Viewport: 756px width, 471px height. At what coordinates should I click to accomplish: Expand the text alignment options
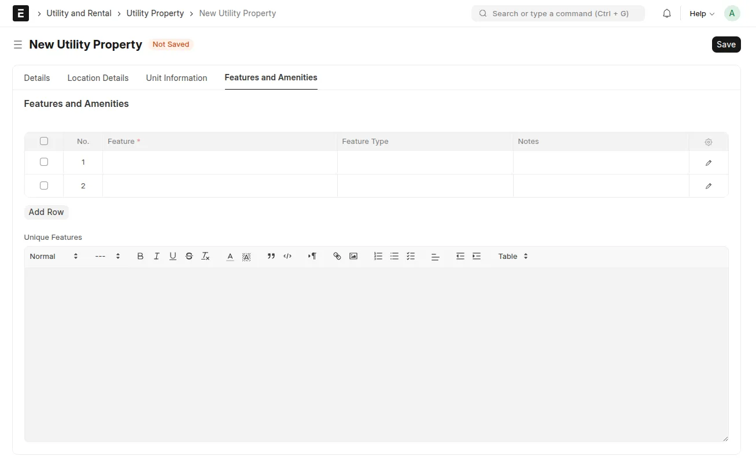[436, 256]
